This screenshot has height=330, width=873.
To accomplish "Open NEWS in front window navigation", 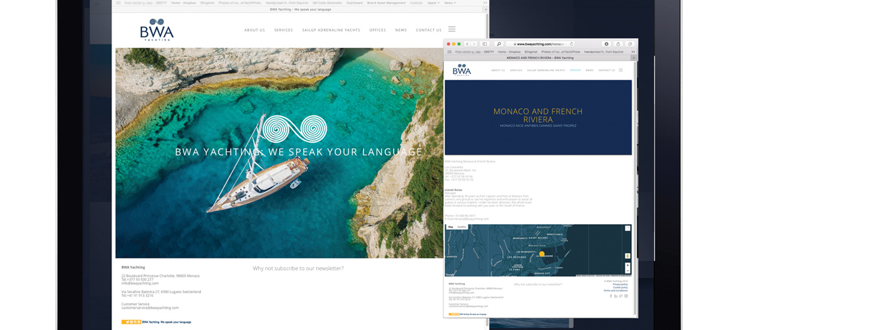I will coord(589,70).
